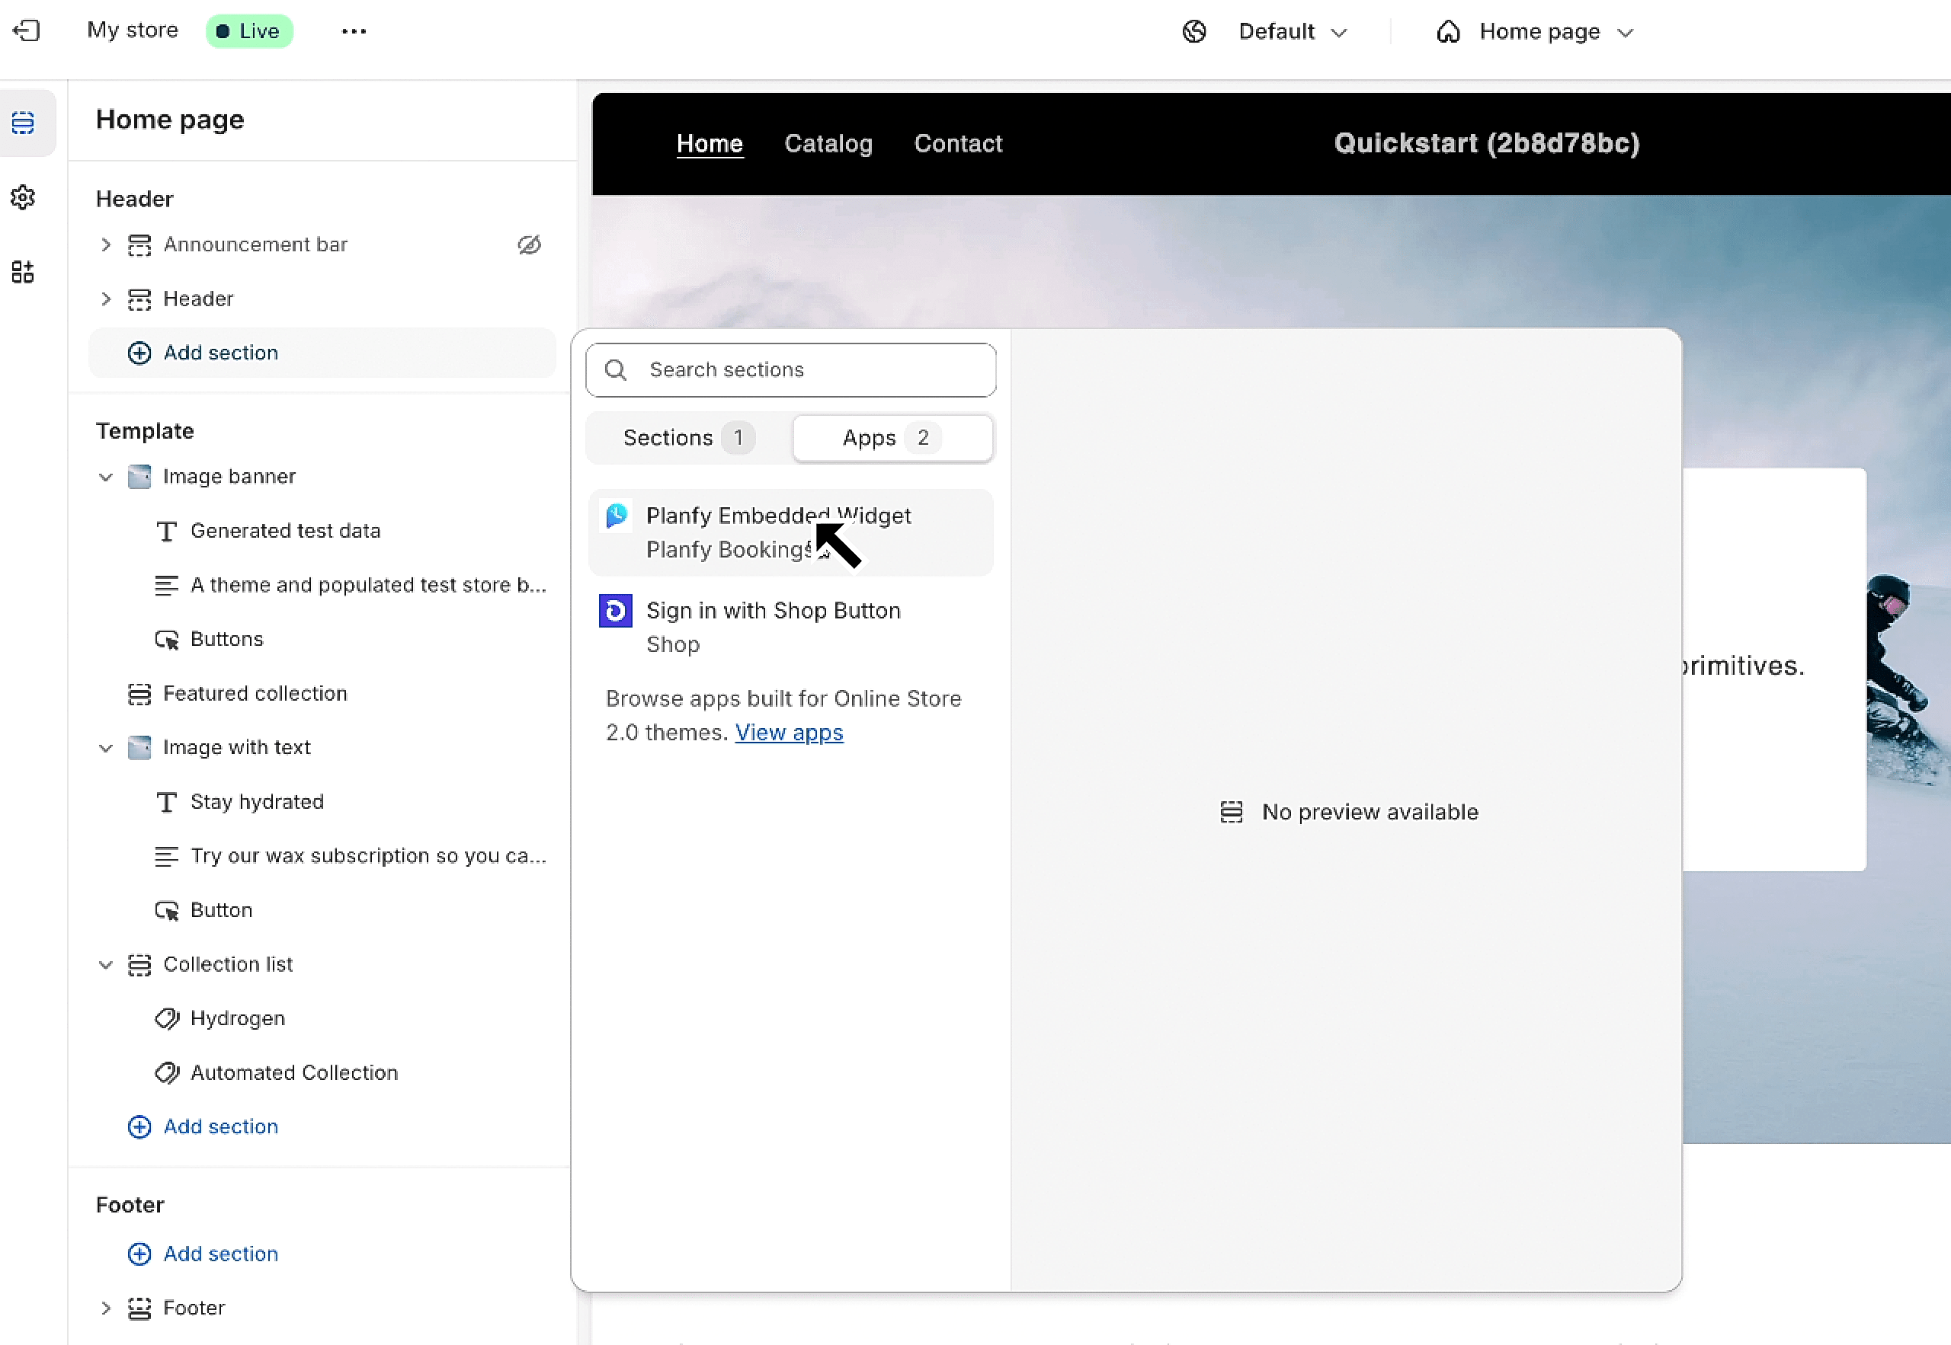Viewport: 1951px width, 1345px height.
Task: Open the Home page template dropdown
Action: point(1534,32)
